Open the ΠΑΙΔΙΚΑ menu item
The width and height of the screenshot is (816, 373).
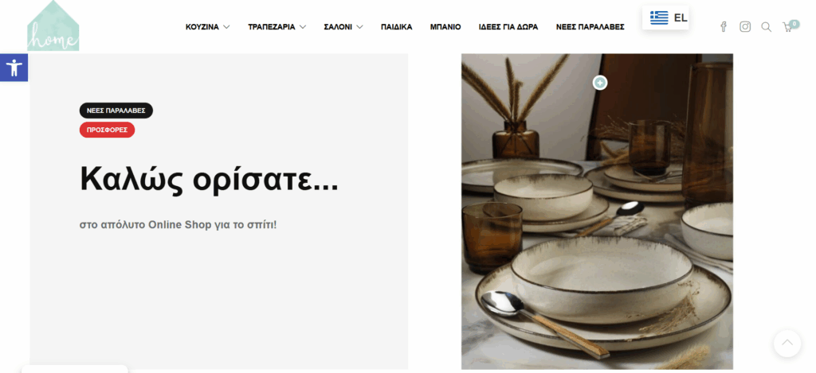[396, 27]
